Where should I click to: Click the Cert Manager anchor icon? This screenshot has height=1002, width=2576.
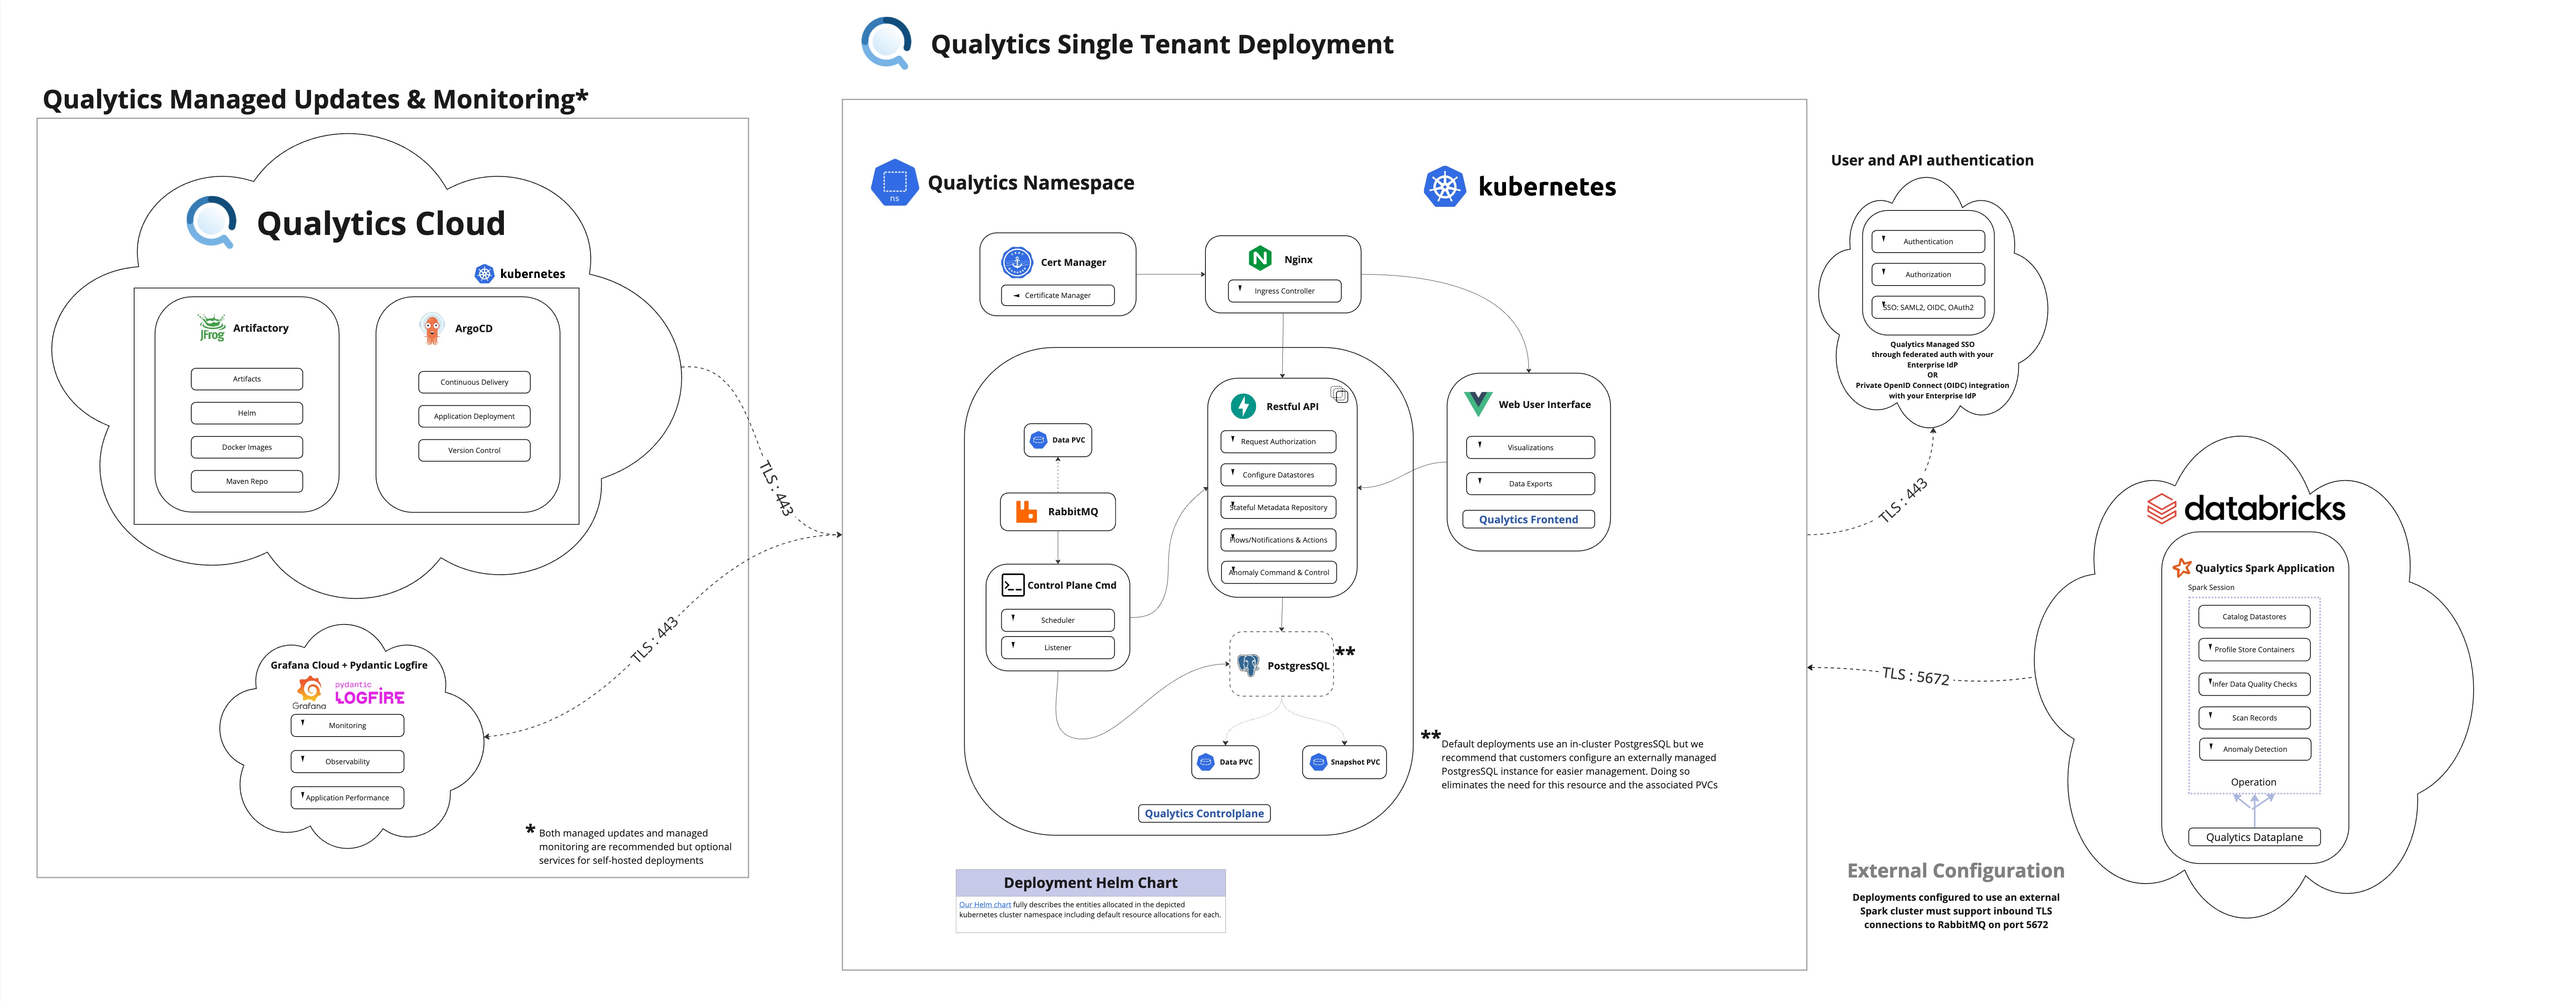(1017, 262)
